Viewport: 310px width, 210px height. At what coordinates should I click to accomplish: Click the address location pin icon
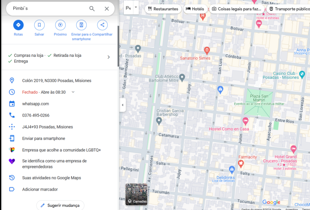[x=12, y=80]
